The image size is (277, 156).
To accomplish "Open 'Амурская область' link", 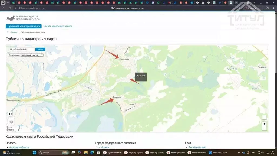I will tap(19, 147).
